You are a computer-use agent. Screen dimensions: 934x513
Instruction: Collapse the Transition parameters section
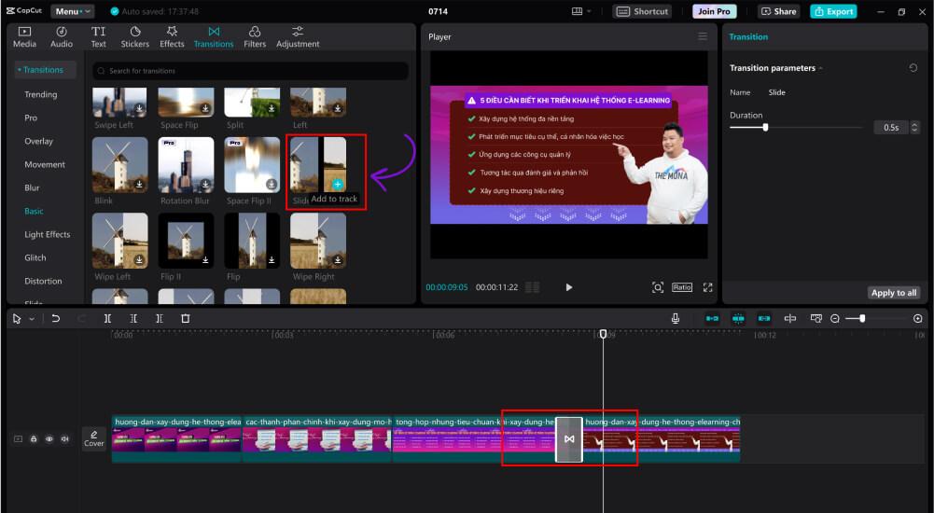pos(821,68)
